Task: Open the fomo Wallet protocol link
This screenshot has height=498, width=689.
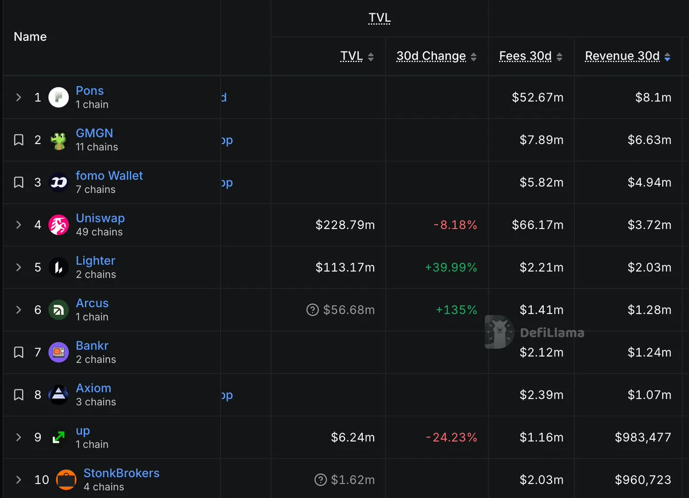Action: click(109, 176)
